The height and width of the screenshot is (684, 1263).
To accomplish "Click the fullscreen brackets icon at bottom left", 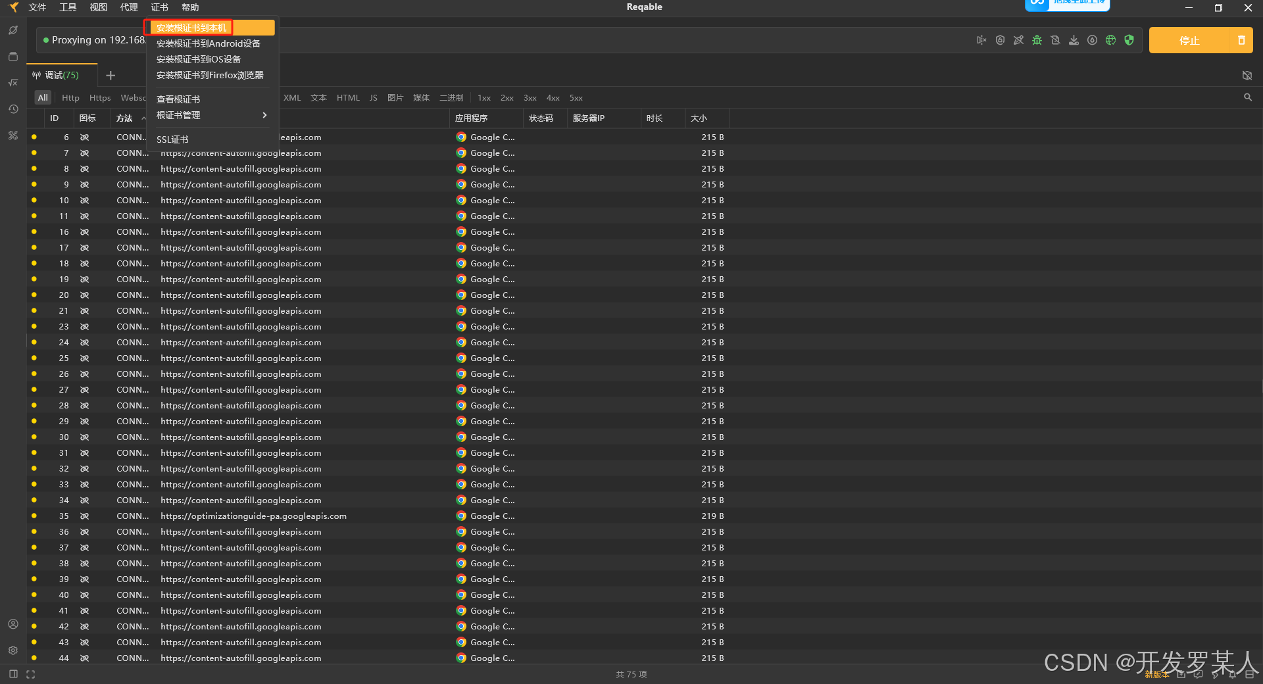I will (x=30, y=674).
